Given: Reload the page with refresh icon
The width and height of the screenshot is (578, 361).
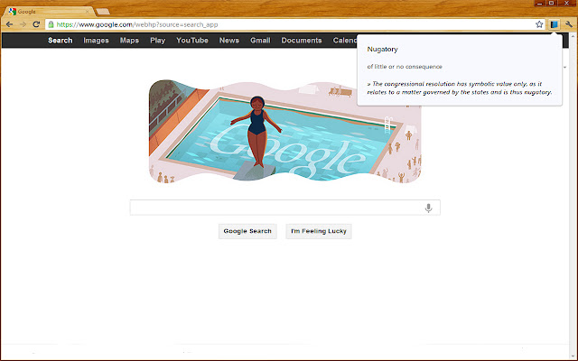Looking at the screenshot, I should coord(36,24).
